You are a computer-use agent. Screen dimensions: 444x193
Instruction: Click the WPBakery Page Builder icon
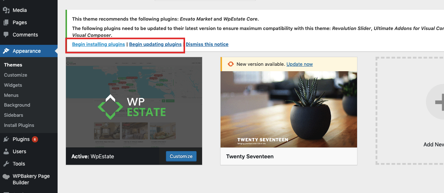point(6,176)
